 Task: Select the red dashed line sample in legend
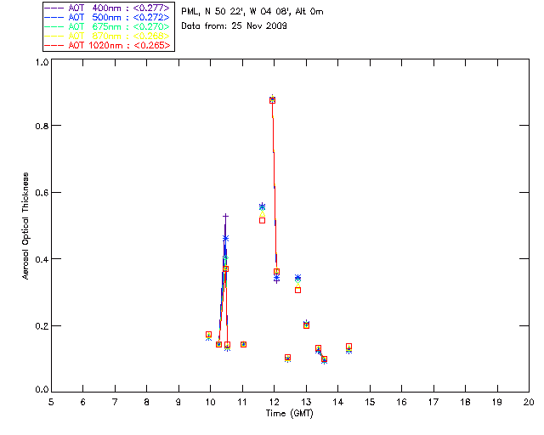point(54,45)
